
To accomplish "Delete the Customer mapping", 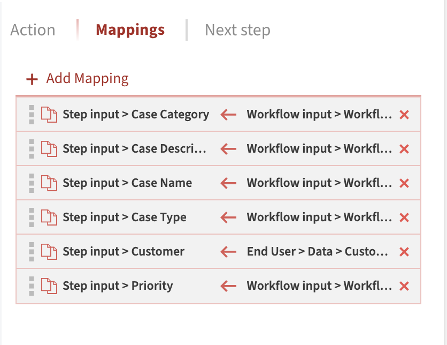I will [405, 251].
